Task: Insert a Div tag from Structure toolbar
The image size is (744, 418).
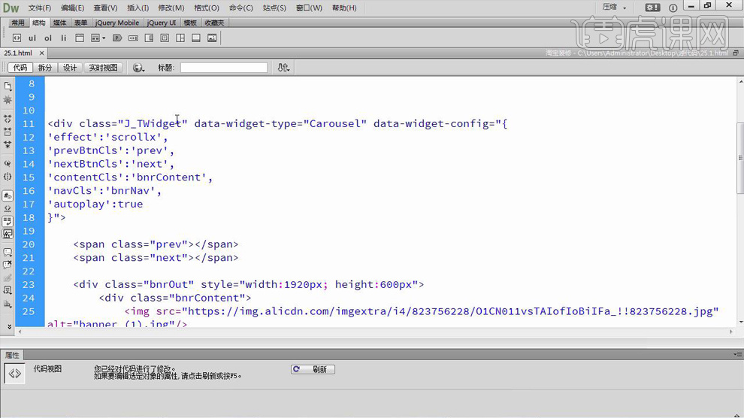Action: (x=17, y=38)
